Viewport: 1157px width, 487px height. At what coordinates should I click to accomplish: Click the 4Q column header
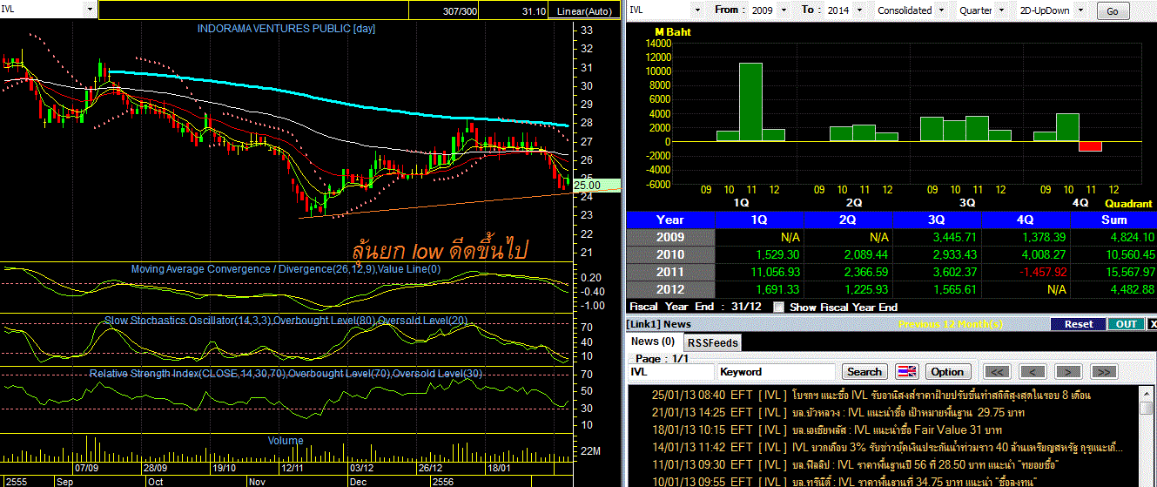pyautogui.click(x=1026, y=220)
